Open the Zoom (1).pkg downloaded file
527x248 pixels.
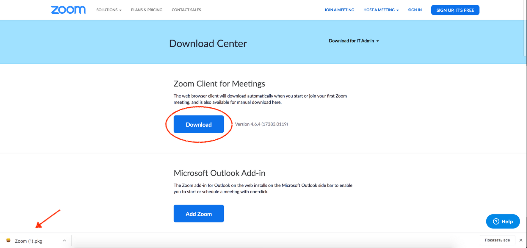click(29, 241)
